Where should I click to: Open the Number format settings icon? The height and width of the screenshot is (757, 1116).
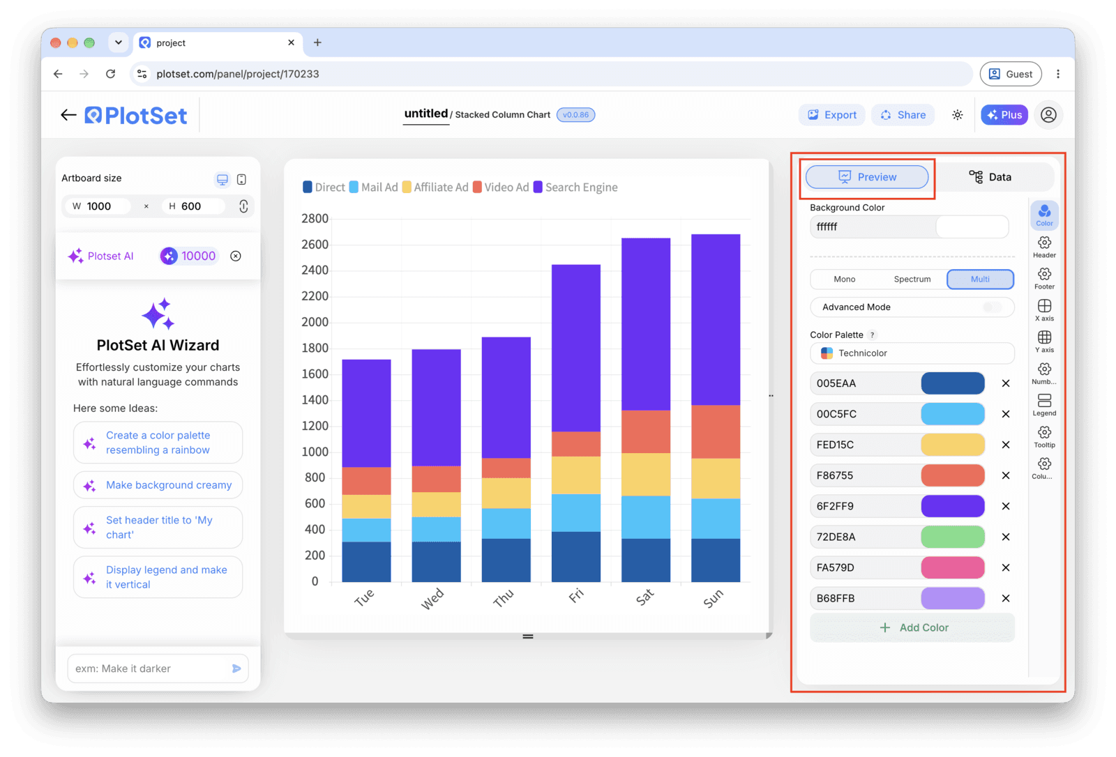tap(1044, 373)
